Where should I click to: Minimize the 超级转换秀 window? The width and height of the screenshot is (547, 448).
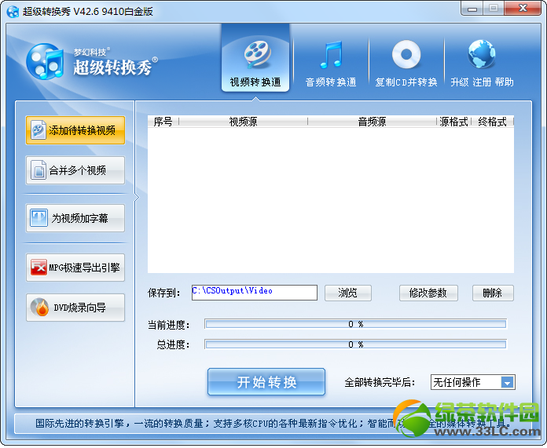click(x=472, y=9)
